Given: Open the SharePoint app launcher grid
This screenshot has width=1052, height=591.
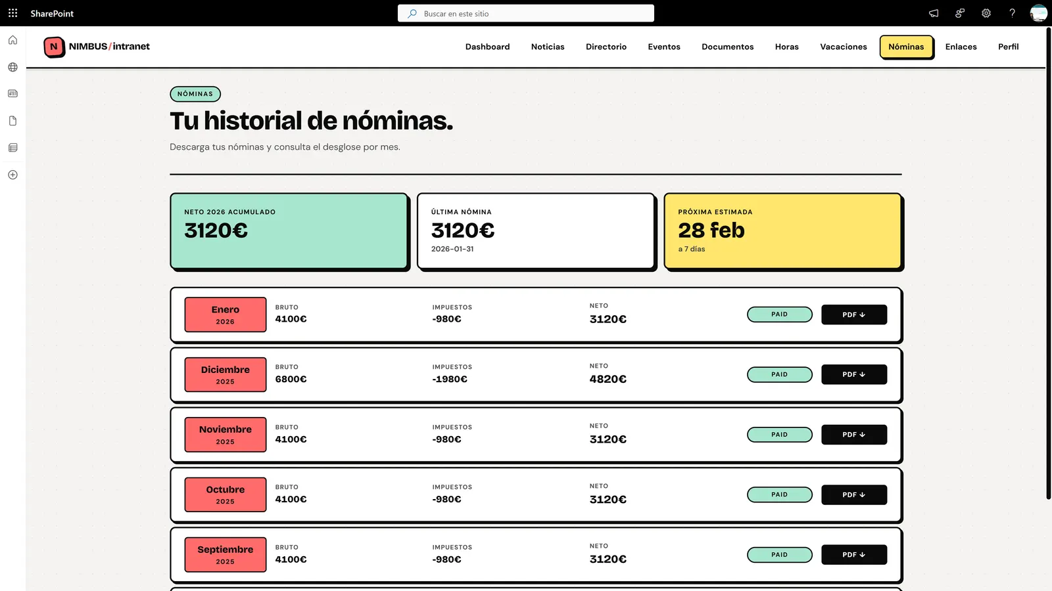Looking at the screenshot, I should pyautogui.click(x=12, y=13).
